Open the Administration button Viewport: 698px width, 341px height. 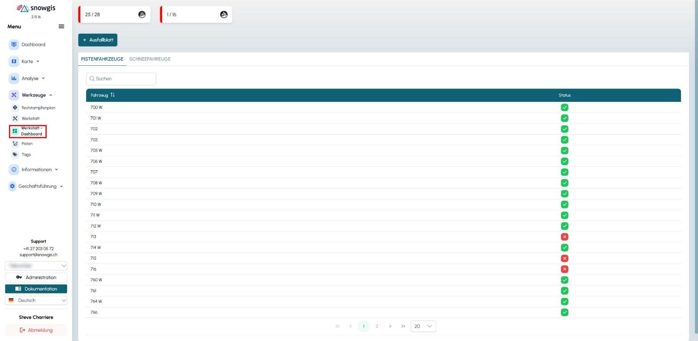coord(36,277)
